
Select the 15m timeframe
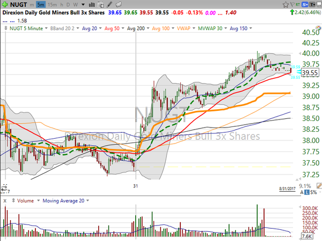pos(52,4)
